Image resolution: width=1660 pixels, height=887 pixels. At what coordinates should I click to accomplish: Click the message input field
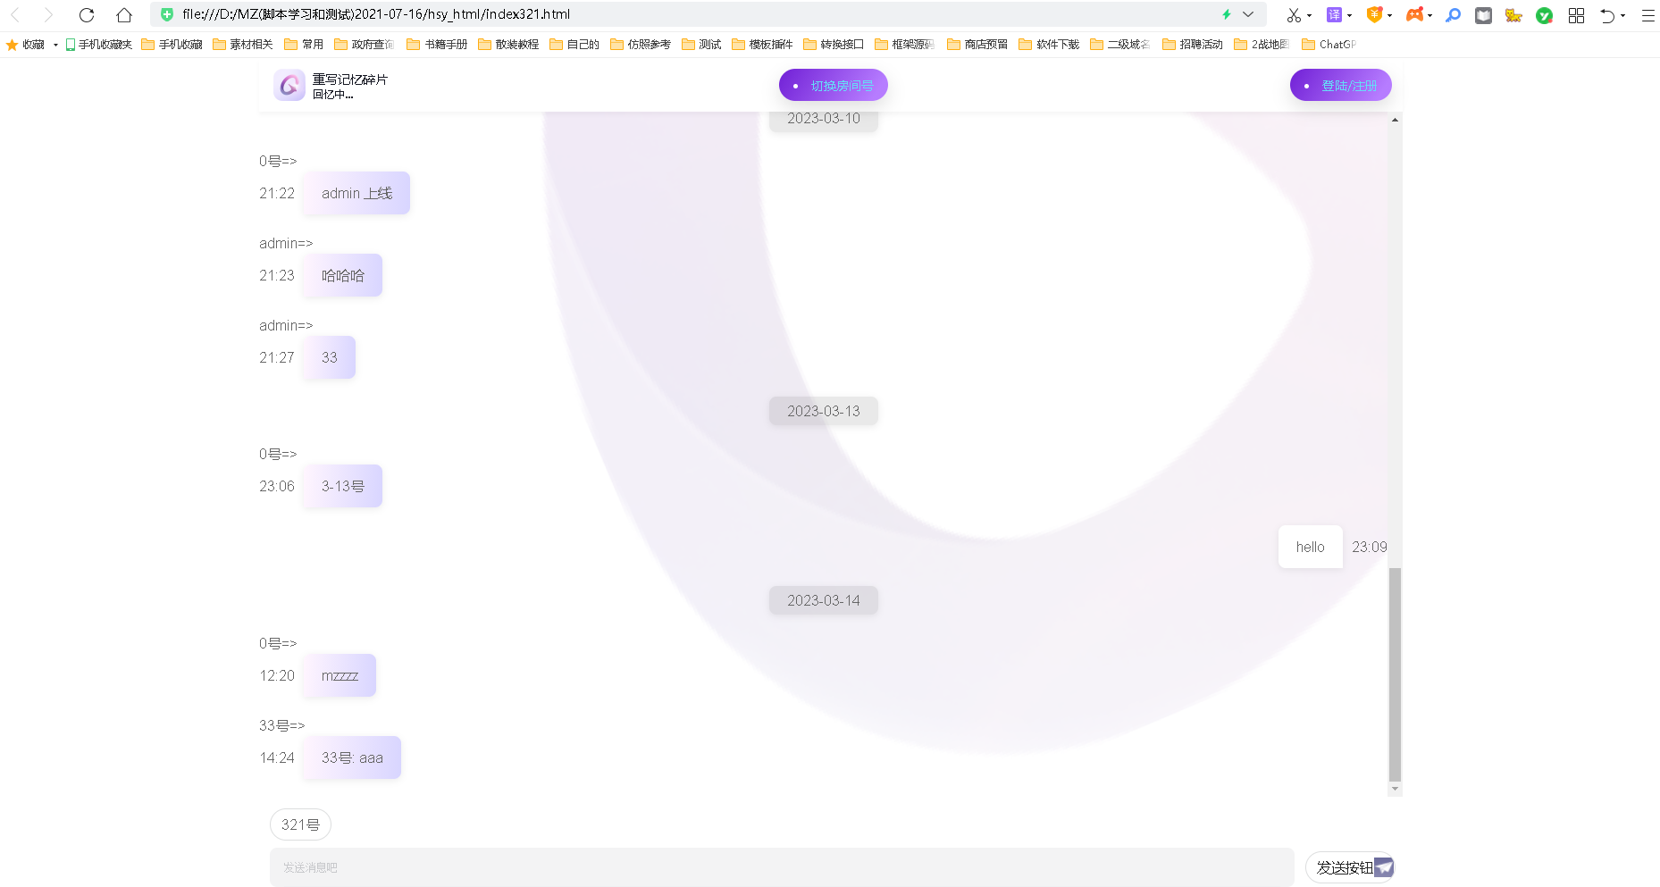click(782, 867)
